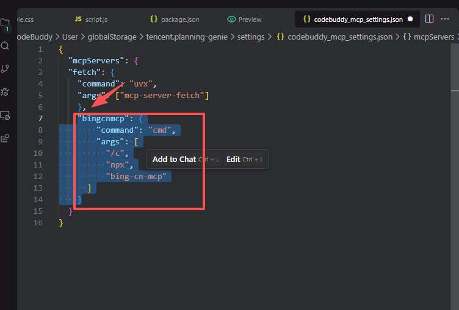Select the codebuddy_mcp_settings.json tab

(x=358, y=19)
